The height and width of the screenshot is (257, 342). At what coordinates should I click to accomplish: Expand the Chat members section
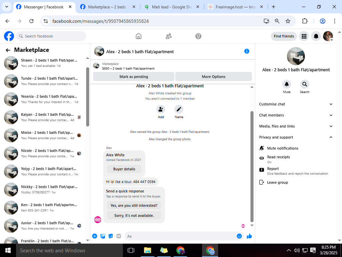tap(296, 115)
